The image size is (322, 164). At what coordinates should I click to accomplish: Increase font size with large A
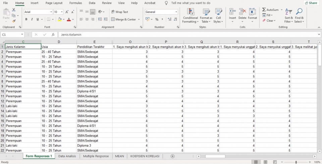(67, 12)
